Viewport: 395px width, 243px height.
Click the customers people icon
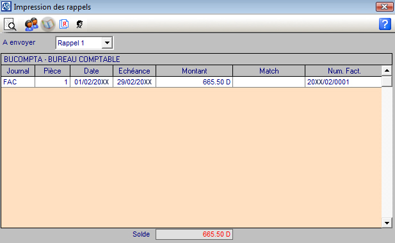pyautogui.click(x=31, y=24)
